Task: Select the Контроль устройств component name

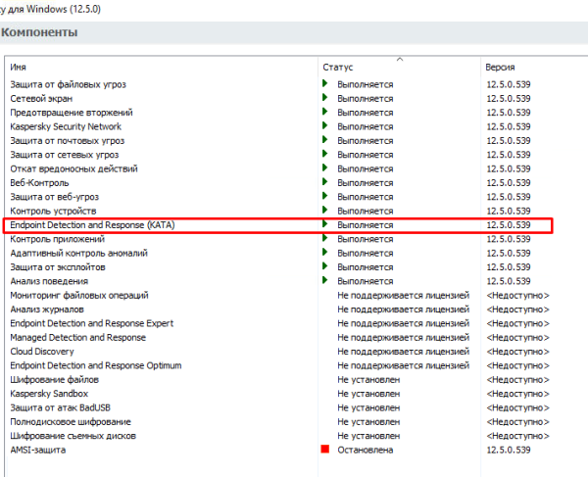Action: point(53,211)
